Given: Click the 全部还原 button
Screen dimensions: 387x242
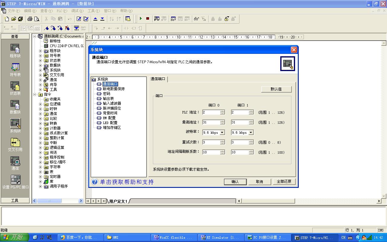Looking at the screenshot, I should [x=284, y=181].
